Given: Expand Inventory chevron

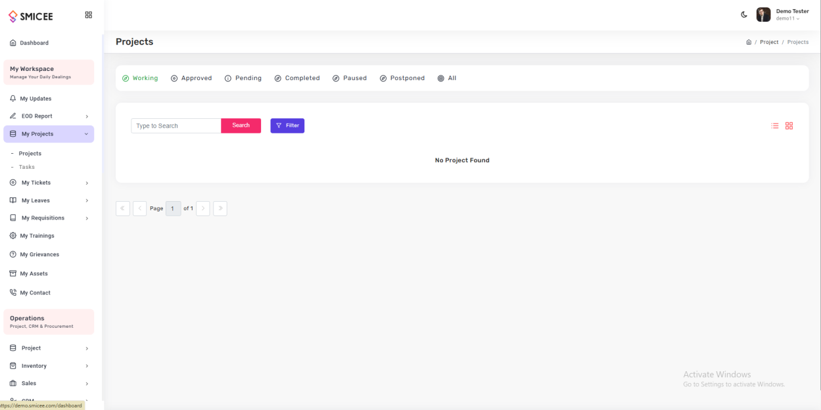Looking at the screenshot, I should [87, 366].
